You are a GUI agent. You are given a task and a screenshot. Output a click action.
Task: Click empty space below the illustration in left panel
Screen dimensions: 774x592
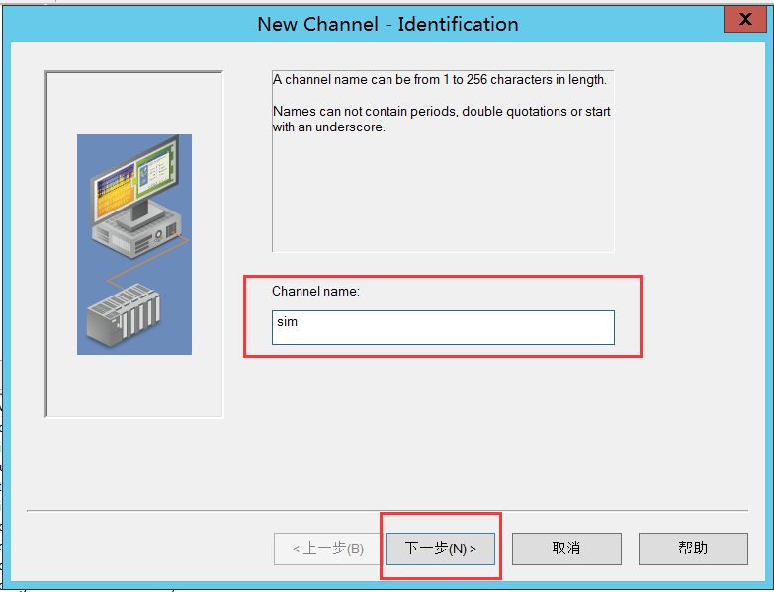(x=133, y=385)
